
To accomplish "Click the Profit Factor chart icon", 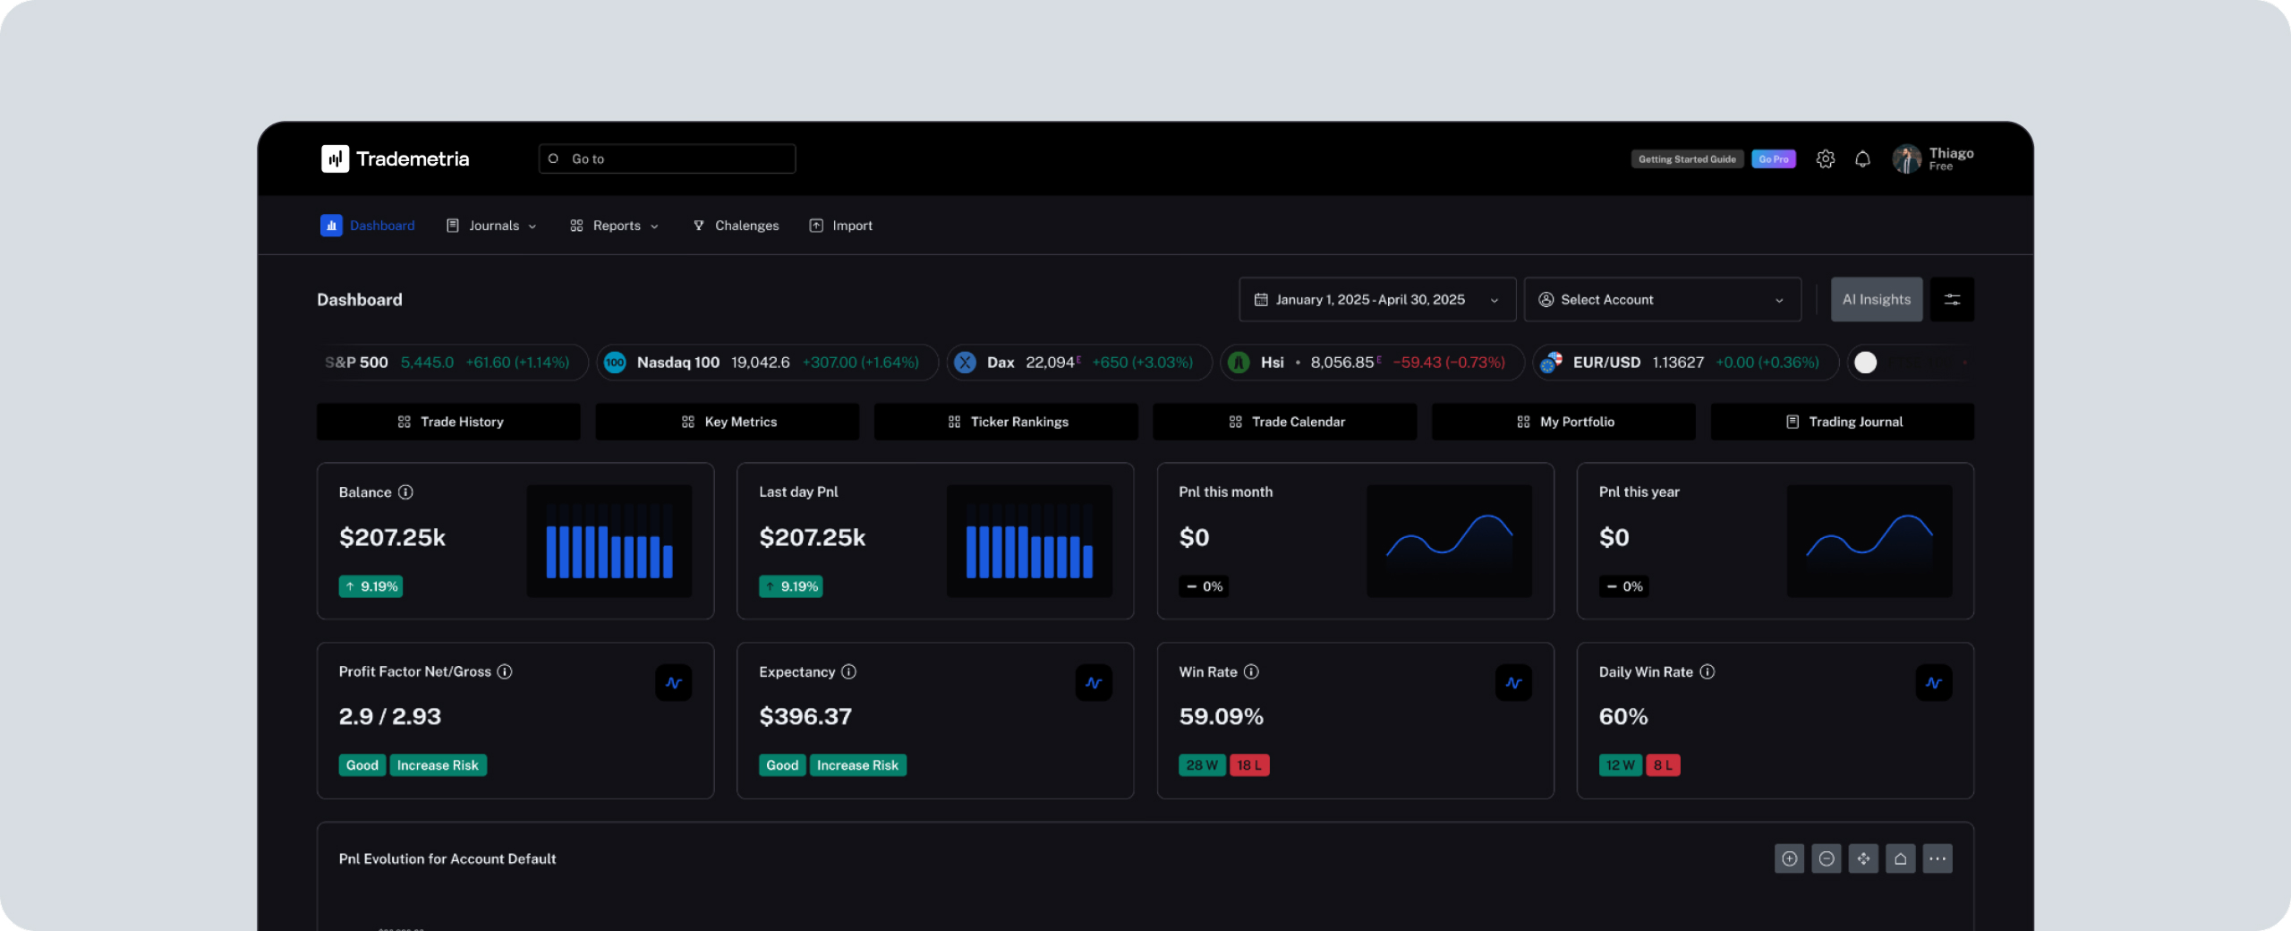I will (673, 683).
